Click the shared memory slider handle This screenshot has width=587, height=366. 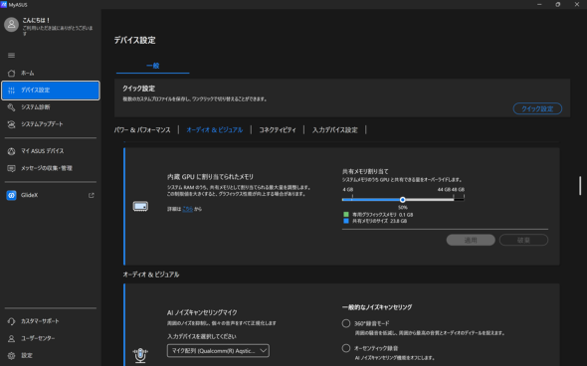point(402,200)
